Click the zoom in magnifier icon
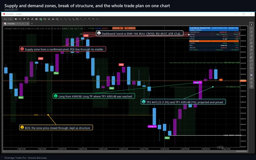Image resolution: width=256 pixels, height=160 pixels. [x=24, y=19]
